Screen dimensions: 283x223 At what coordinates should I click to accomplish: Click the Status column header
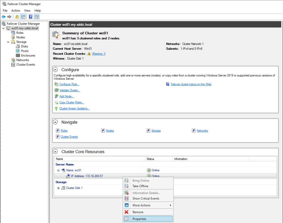point(150,159)
